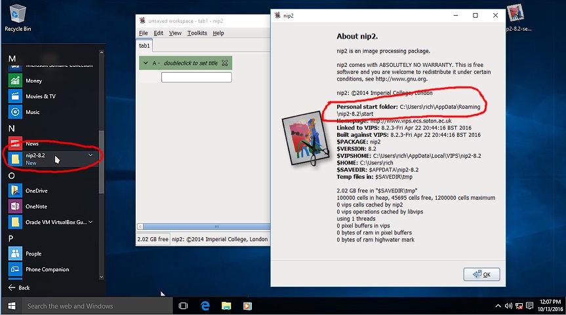The height and width of the screenshot is (315, 566).
Task: Open the Recycle Bin desktop icon
Action: 17,18
